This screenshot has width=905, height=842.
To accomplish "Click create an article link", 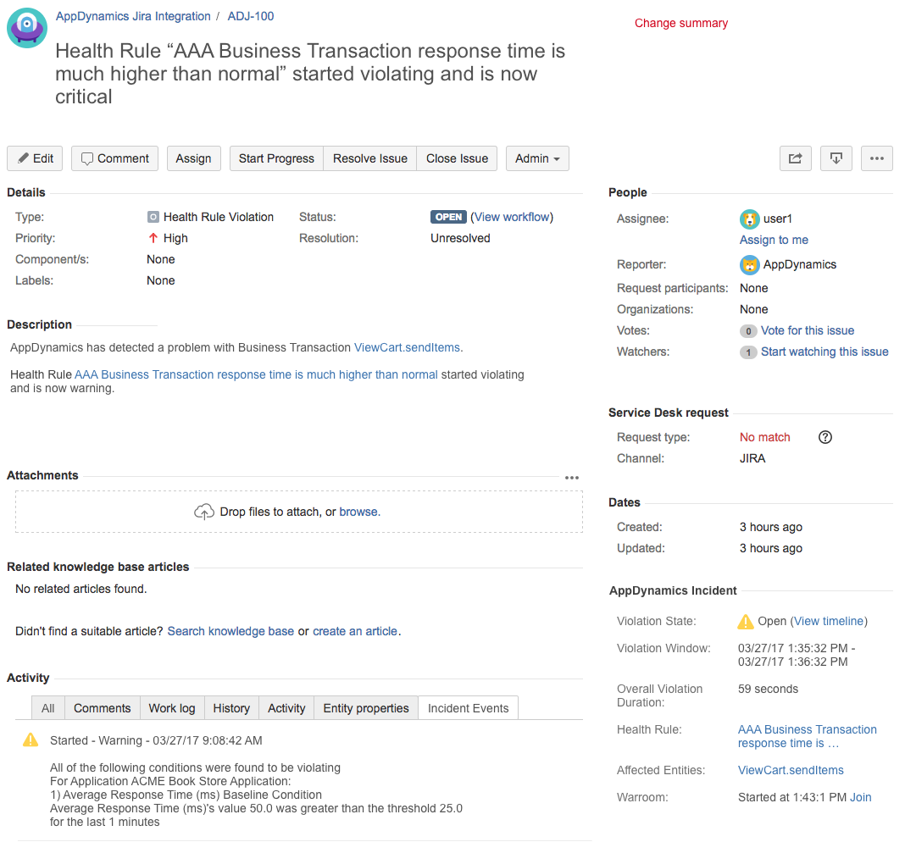I will pos(355,631).
